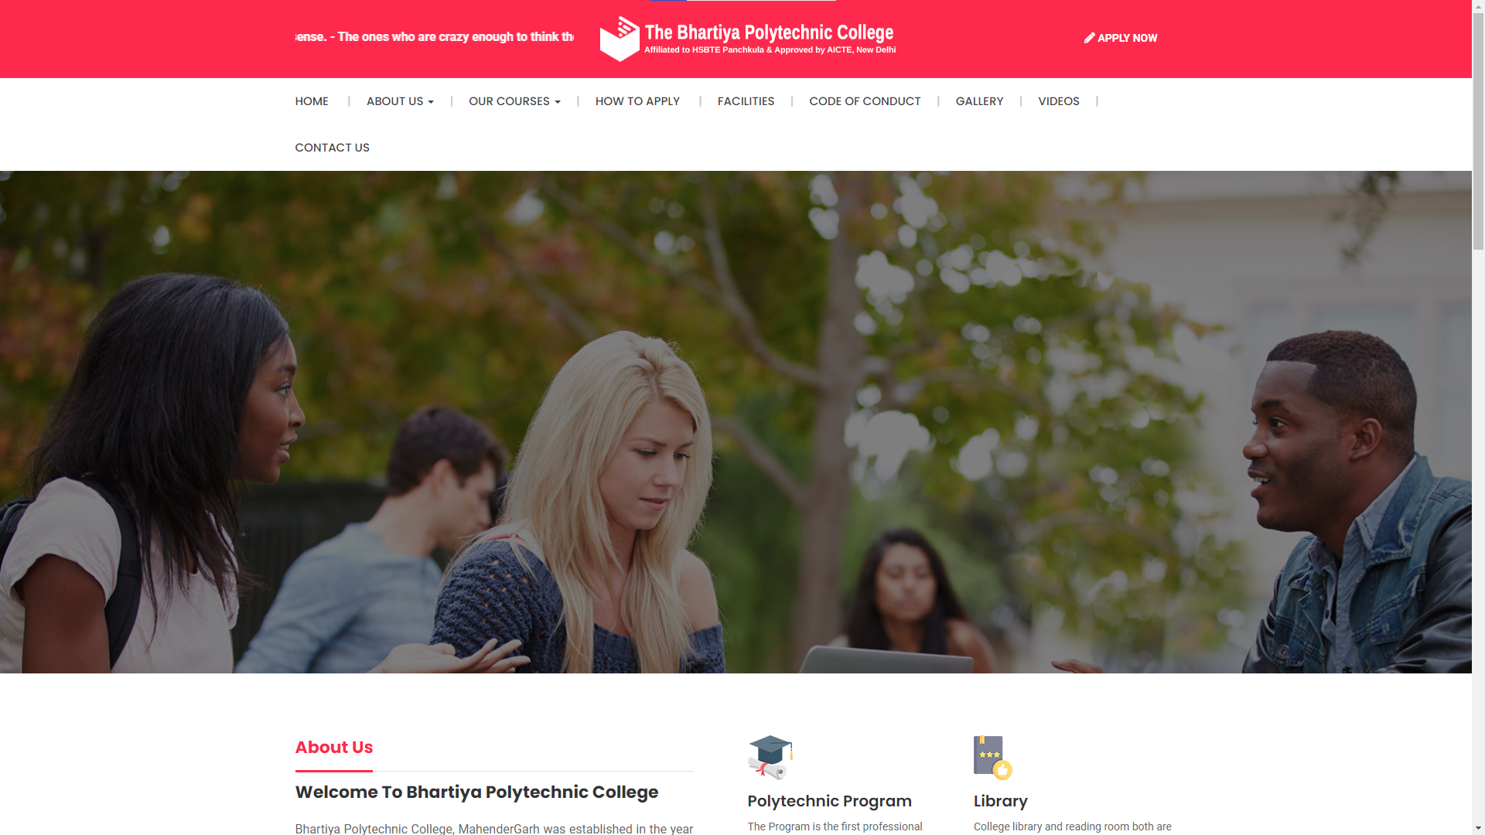The height and width of the screenshot is (835, 1485).
Task: Go to How To Apply page
Action: tap(637, 101)
